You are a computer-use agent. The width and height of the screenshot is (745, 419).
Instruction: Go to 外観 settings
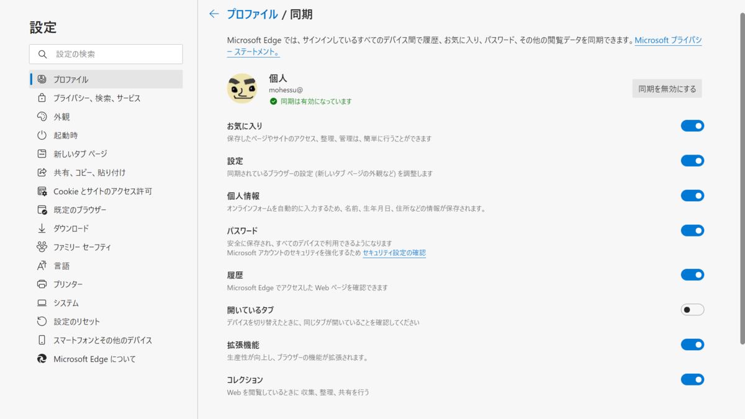(106, 117)
